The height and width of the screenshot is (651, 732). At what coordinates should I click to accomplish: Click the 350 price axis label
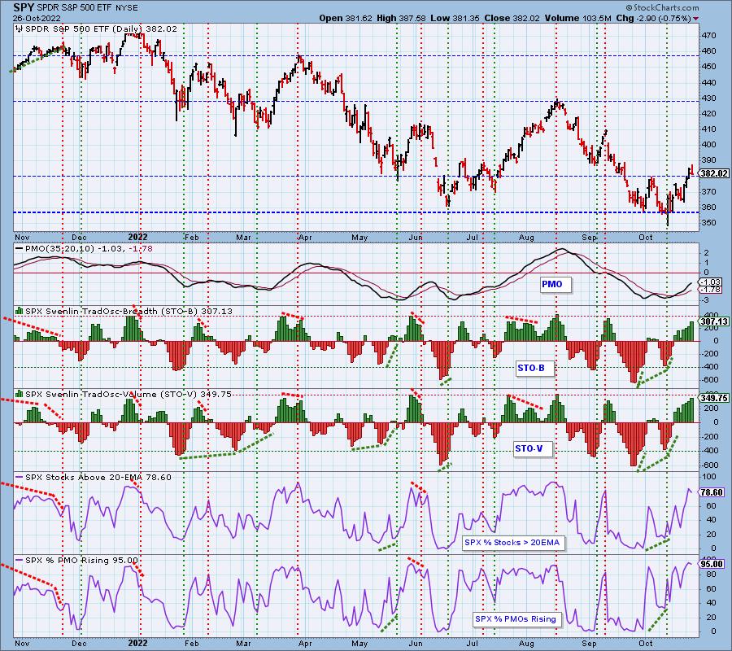[x=710, y=223]
